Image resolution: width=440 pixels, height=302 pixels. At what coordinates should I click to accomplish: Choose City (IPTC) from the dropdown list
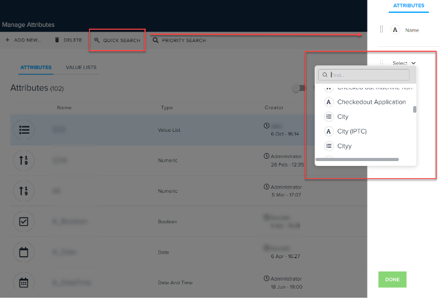(x=352, y=131)
